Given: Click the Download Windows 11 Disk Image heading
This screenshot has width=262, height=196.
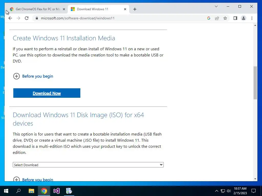Looking at the screenshot, I should [x=78, y=119].
